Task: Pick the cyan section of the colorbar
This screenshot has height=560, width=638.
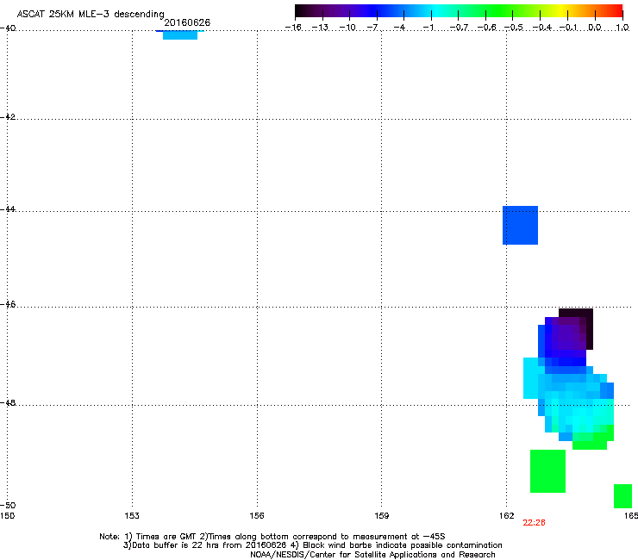Action: pyautogui.click(x=437, y=10)
